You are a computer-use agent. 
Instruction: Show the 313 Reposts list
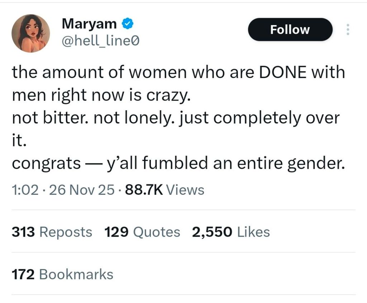[x=52, y=232]
